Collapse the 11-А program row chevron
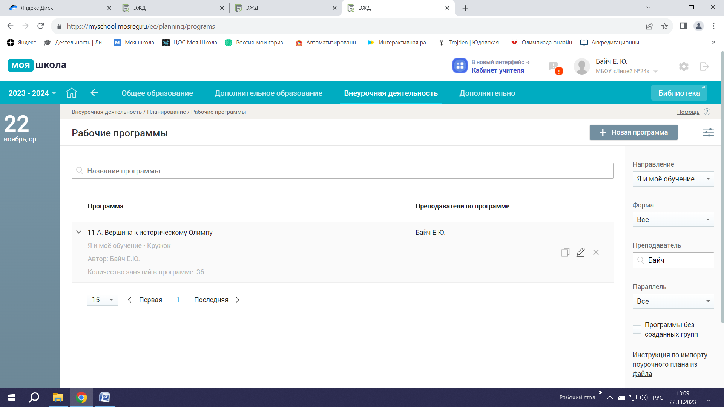The height and width of the screenshot is (407, 724). [79, 232]
